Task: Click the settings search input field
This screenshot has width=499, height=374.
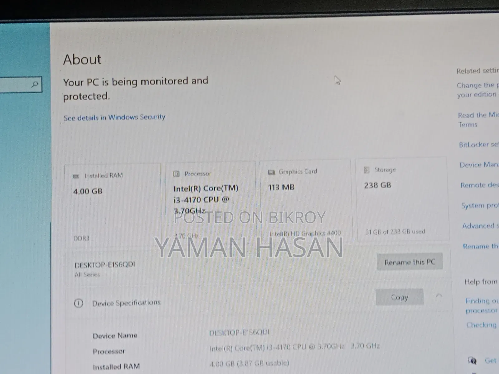Action: 21,84
